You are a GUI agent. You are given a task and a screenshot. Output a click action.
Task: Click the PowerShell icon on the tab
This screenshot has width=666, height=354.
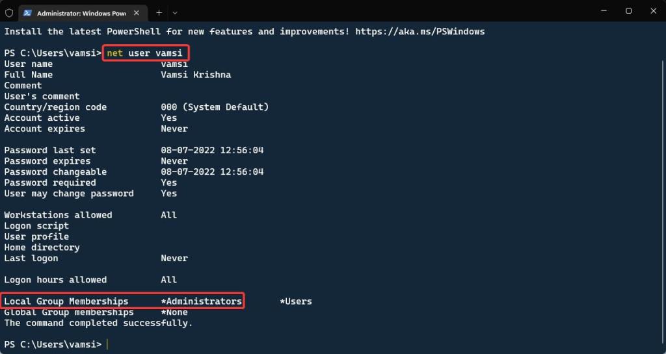point(27,13)
